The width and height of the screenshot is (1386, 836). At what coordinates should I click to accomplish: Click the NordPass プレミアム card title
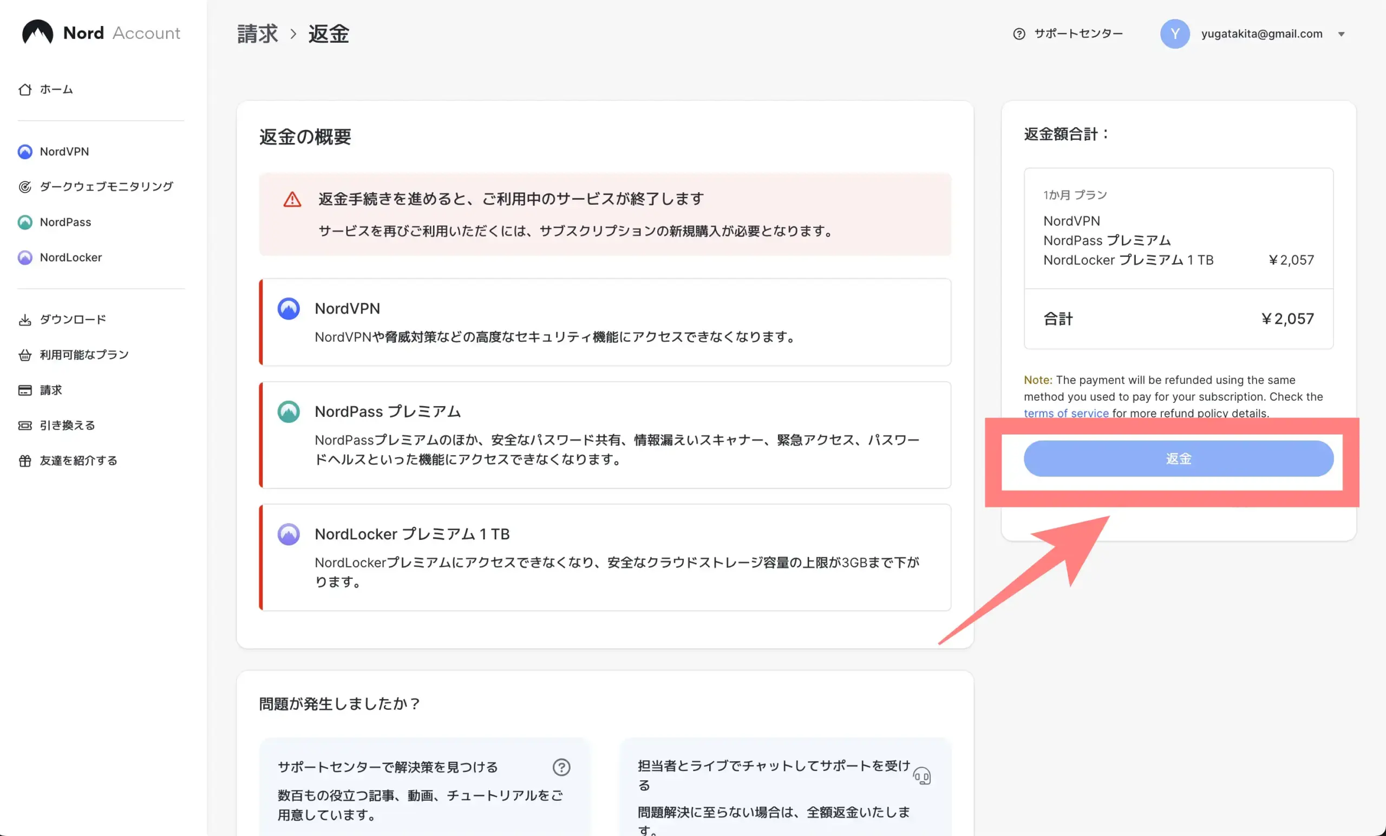point(388,412)
